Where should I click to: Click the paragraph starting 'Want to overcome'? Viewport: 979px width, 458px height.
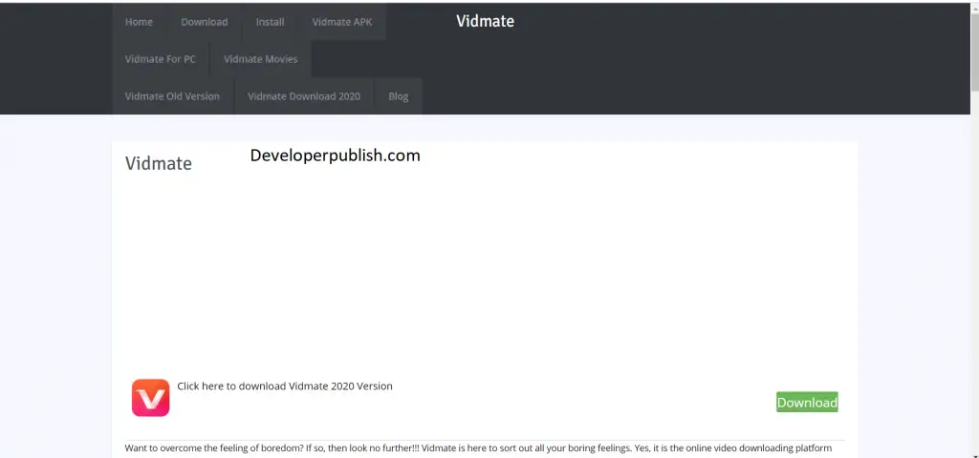click(478, 448)
